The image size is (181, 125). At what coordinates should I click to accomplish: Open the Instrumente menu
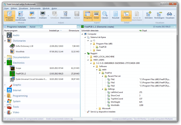click(x=35, y=8)
